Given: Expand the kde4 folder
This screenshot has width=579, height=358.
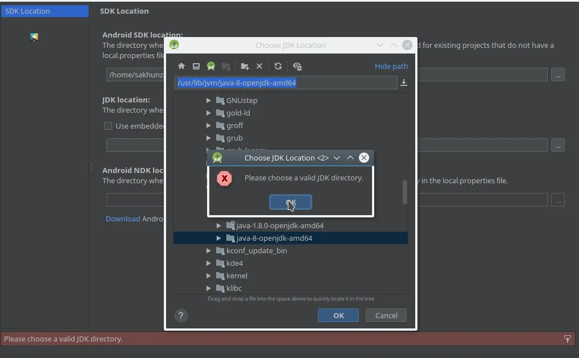Looking at the screenshot, I should [208, 264].
